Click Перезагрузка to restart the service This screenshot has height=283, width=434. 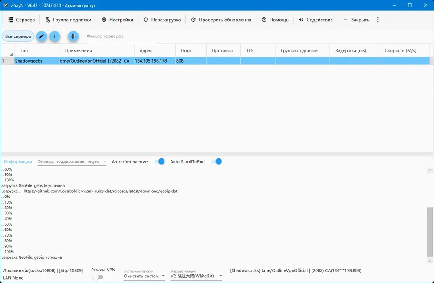(162, 20)
